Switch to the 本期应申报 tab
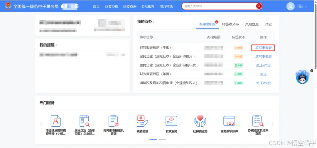Viewport: 317px width, 148px height. click(208, 24)
